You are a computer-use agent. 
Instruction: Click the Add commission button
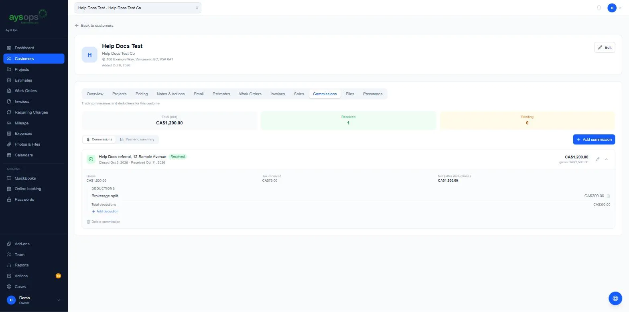tap(594, 139)
